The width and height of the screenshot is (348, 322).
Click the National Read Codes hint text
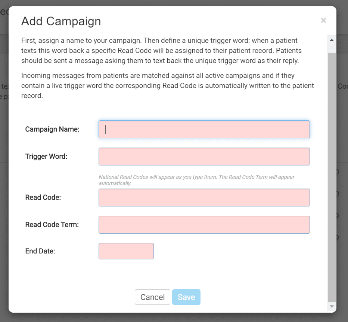click(196, 180)
